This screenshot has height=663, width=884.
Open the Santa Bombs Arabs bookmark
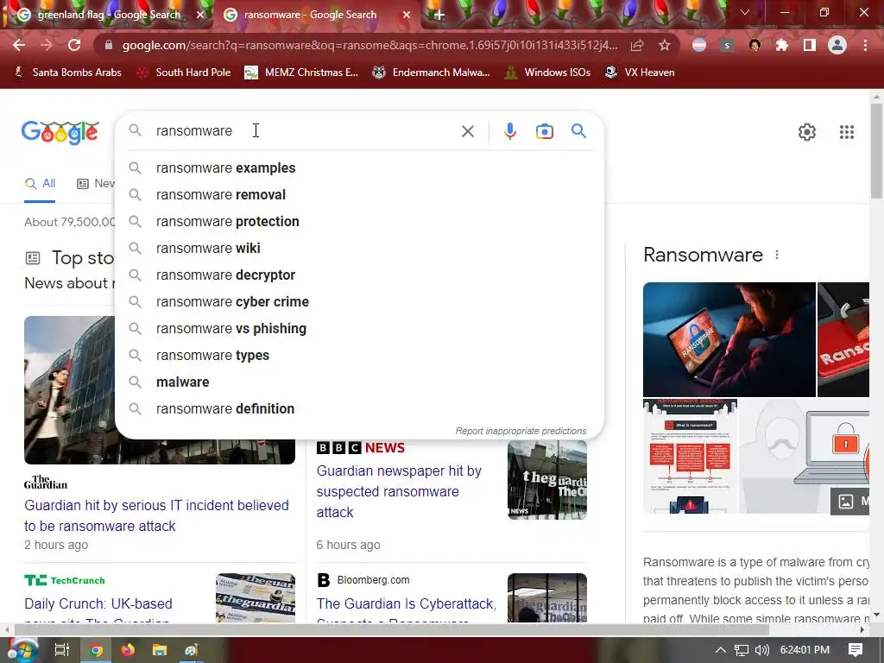[x=67, y=73]
